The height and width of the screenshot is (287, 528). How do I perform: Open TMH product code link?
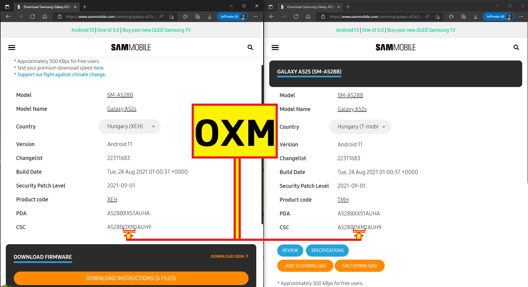click(x=343, y=200)
